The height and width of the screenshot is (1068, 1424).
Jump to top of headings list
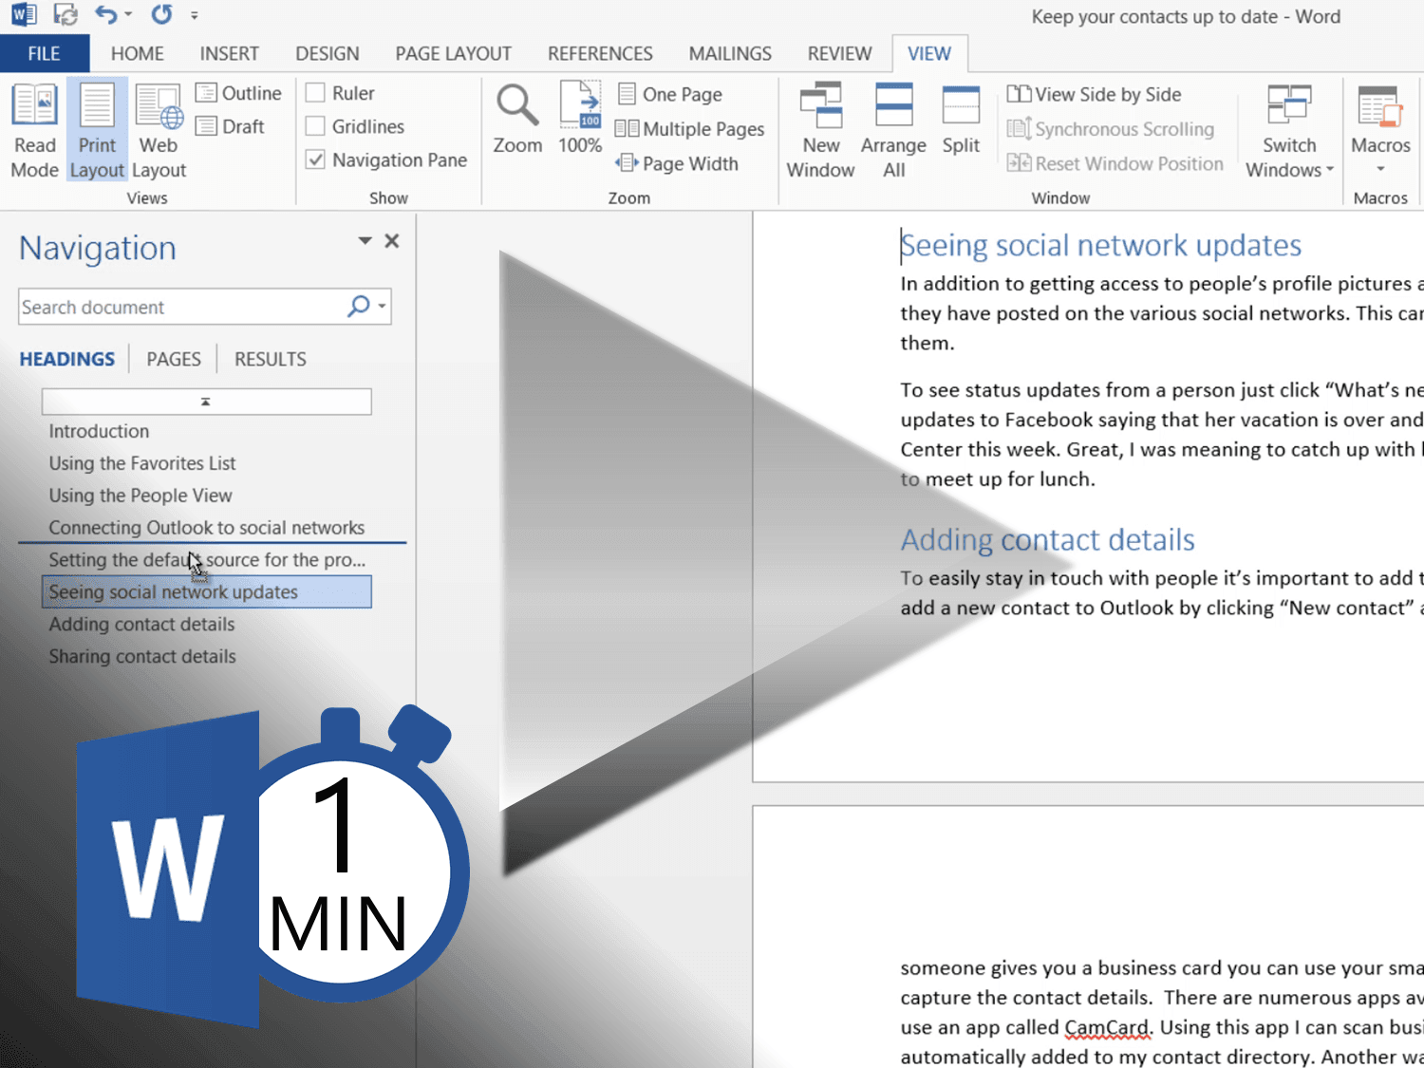click(x=206, y=402)
